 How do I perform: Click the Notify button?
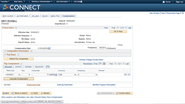coord(35,93)
